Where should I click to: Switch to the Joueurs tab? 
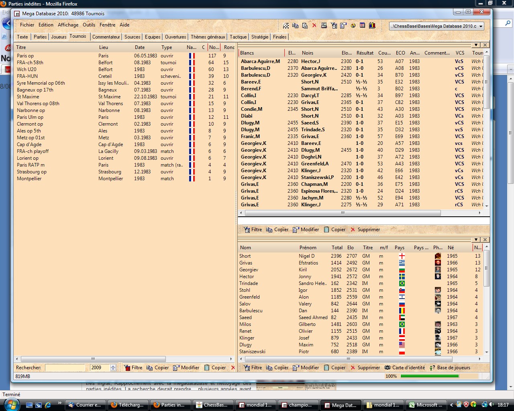point(59,37)
